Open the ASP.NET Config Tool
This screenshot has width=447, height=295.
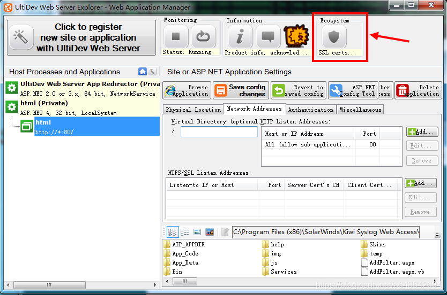coord(353,90)
